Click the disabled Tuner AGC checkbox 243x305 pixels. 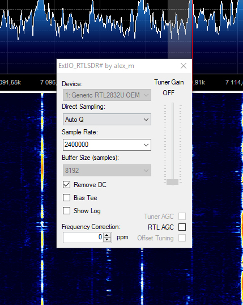click(182, 216)
